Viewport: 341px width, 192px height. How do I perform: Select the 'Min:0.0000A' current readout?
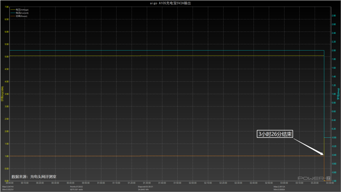[279, 189]
